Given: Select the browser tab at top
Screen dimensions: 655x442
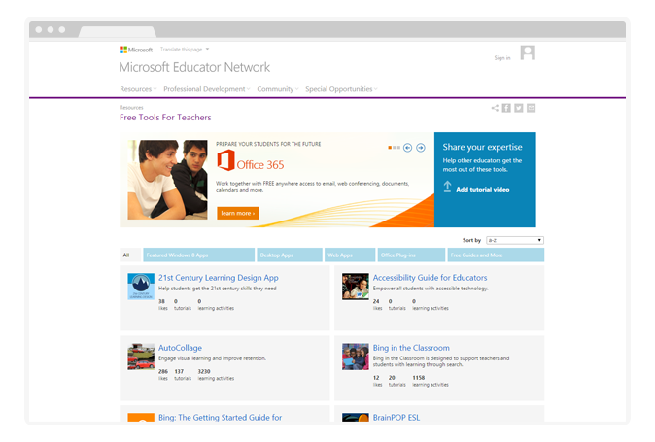Looking at the screenshot, I should tap(118, 32).
